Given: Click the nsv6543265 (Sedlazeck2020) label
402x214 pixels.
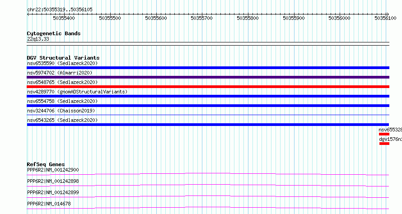Looking at the screenshot, I should tap(62, 120).
